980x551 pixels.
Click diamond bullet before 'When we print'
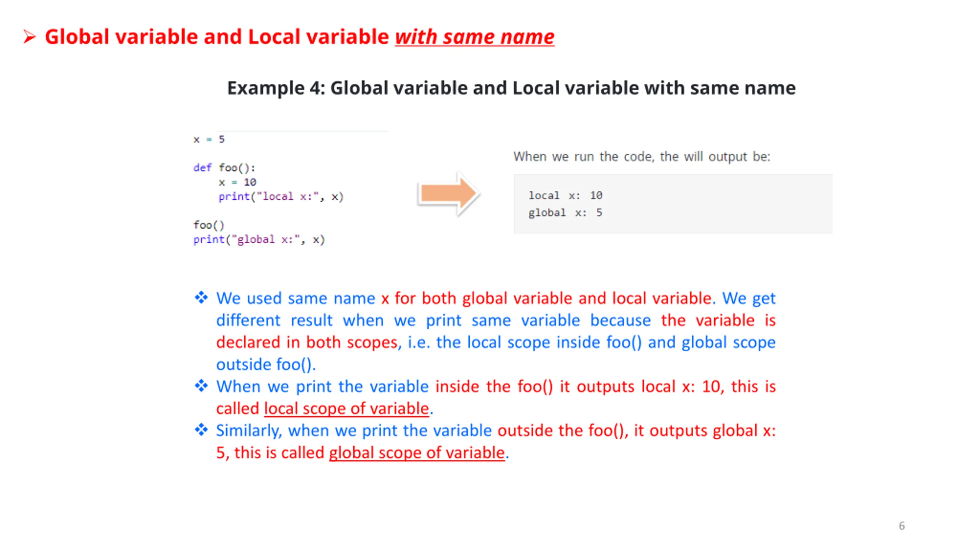click(x=201, y=386)
